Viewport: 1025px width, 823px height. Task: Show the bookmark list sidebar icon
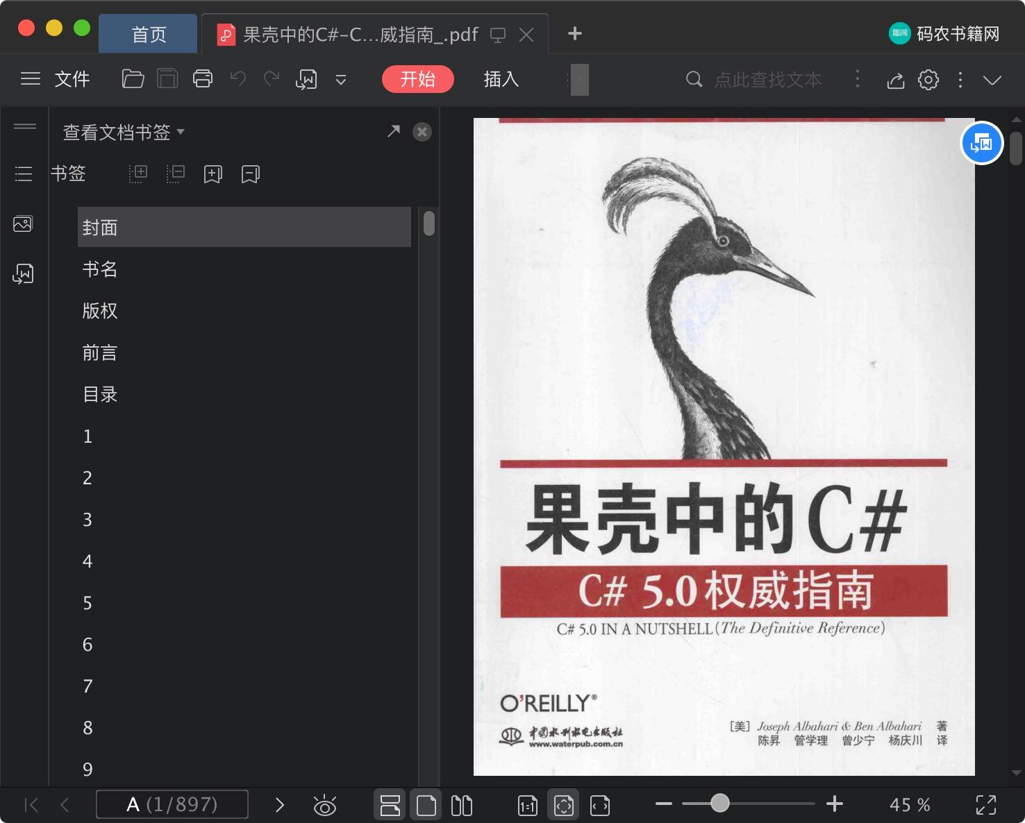pos(24,173)
